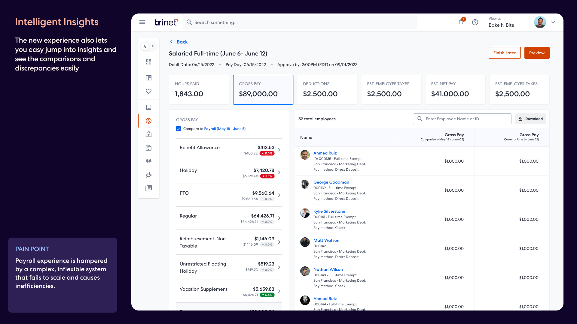
Task: Open the hamburger menu next to trinet logo
Action: click(x=142, y=22)
